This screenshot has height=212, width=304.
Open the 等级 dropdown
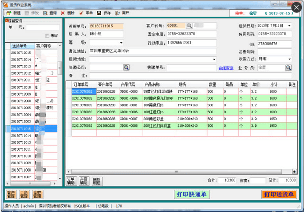click(x=121, y=43)
